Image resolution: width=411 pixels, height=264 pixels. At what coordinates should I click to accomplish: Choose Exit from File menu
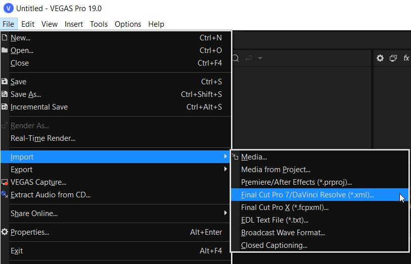coord(116,251)
